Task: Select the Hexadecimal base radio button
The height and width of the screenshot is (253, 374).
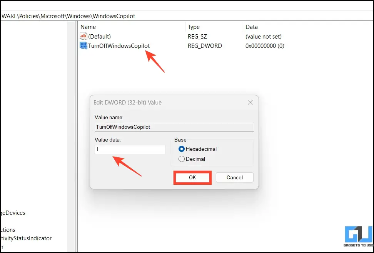Action: (x=182, y=149)
